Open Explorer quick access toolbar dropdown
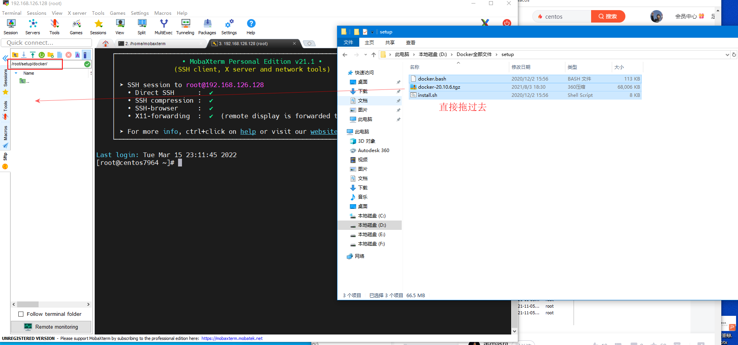 point(372,32)
